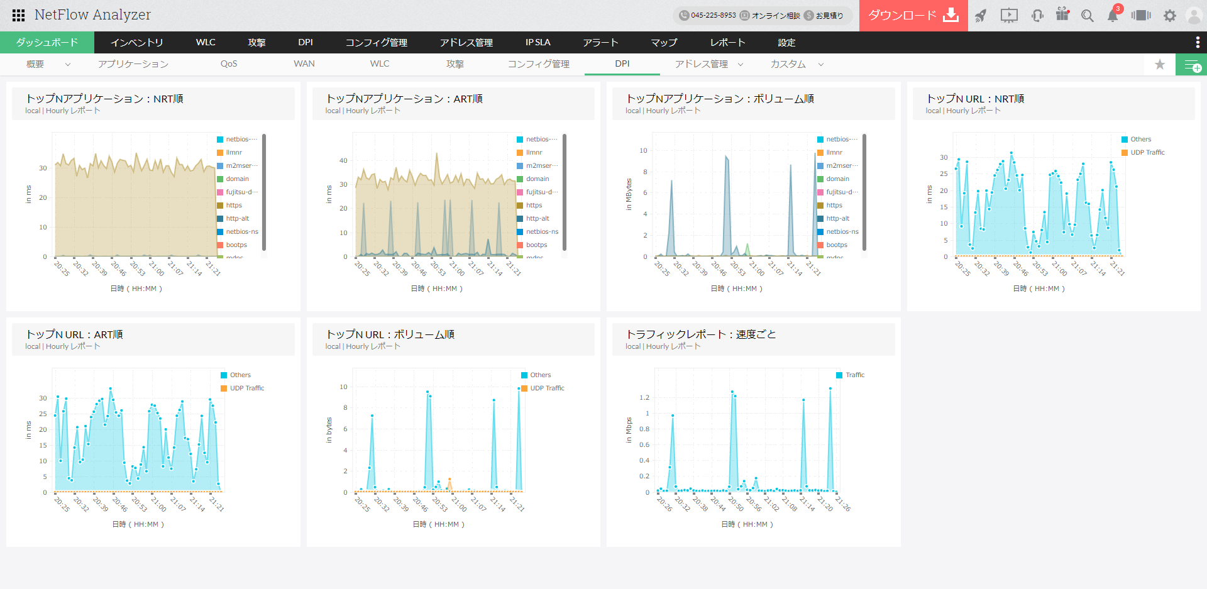1207x589 pixels.
Task: Expand the 概要 dropdown arrow
Action: (x=67, y=63)
